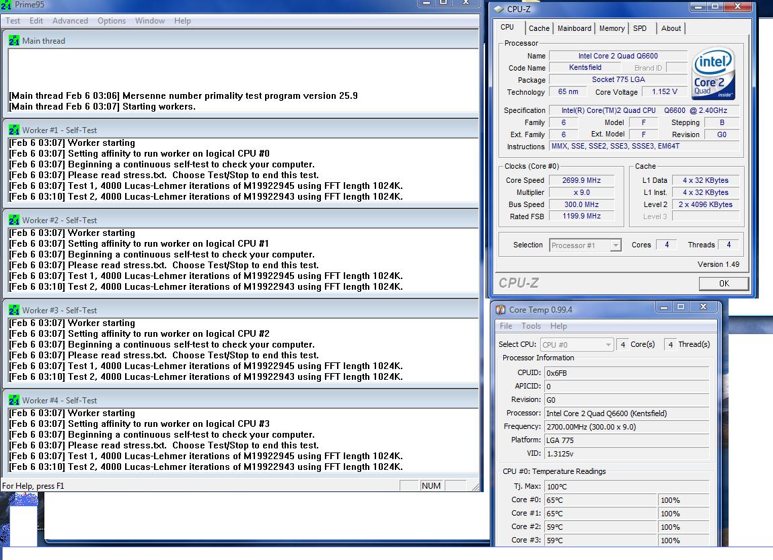Click the Core Temp title bar icon

click(x=501, y=310)
